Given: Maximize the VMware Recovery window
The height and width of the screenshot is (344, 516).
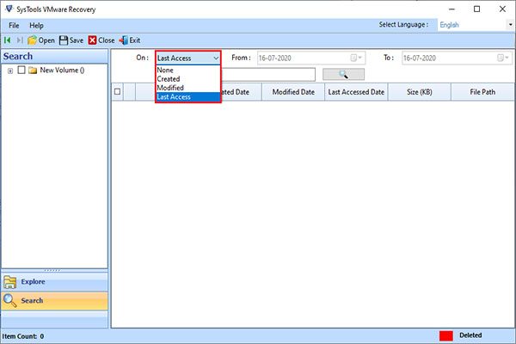Looking at the screenshot, I should 476,9.
